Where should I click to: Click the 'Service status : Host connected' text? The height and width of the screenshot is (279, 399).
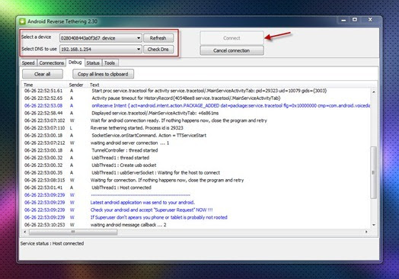(52, 244)
